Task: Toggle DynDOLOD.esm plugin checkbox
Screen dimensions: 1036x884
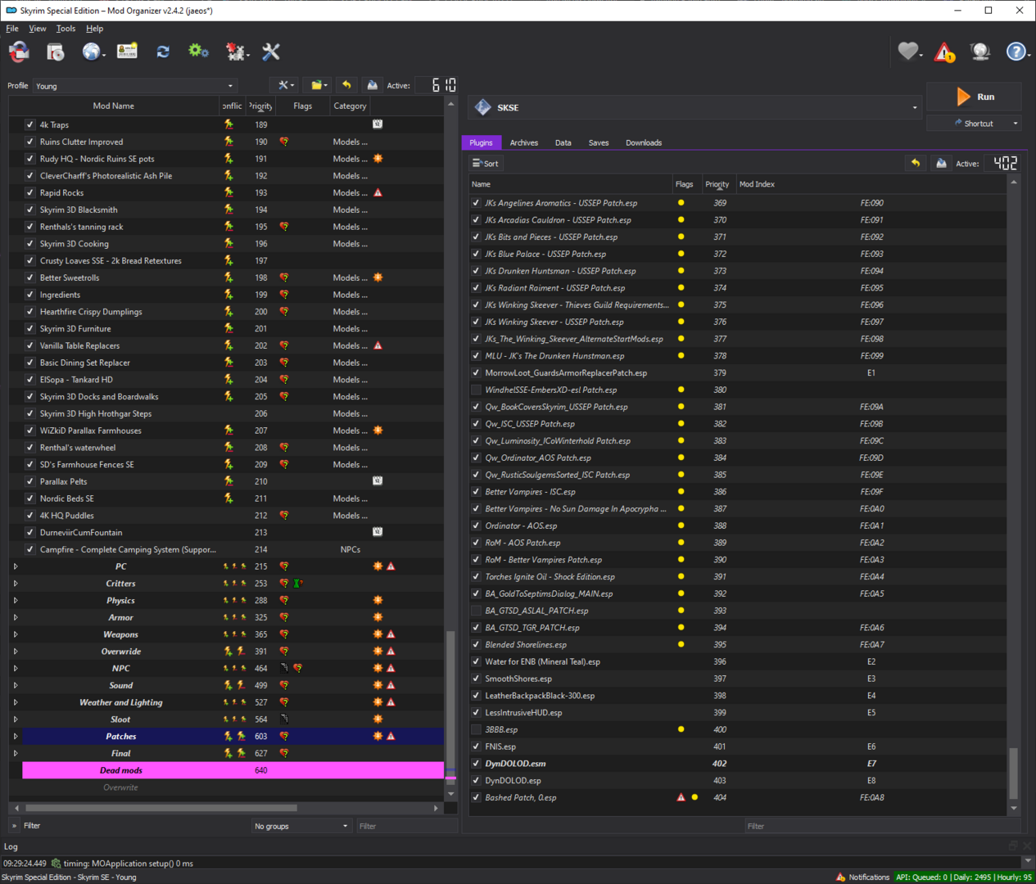Action: [x=476, y=764]
